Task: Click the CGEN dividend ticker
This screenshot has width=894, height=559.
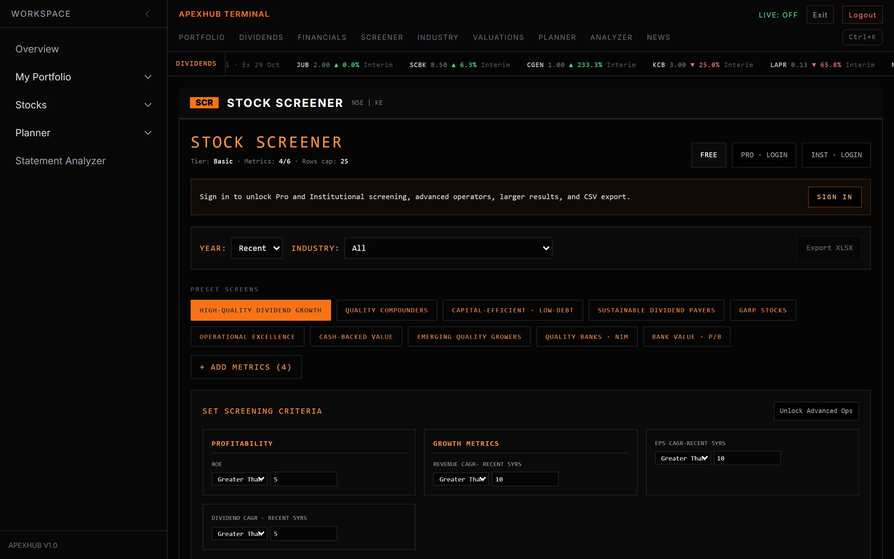Action: (x=581, y=65)
